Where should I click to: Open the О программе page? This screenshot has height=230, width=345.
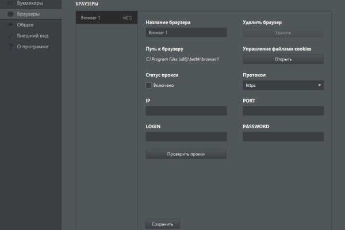[x=33, y=46]
